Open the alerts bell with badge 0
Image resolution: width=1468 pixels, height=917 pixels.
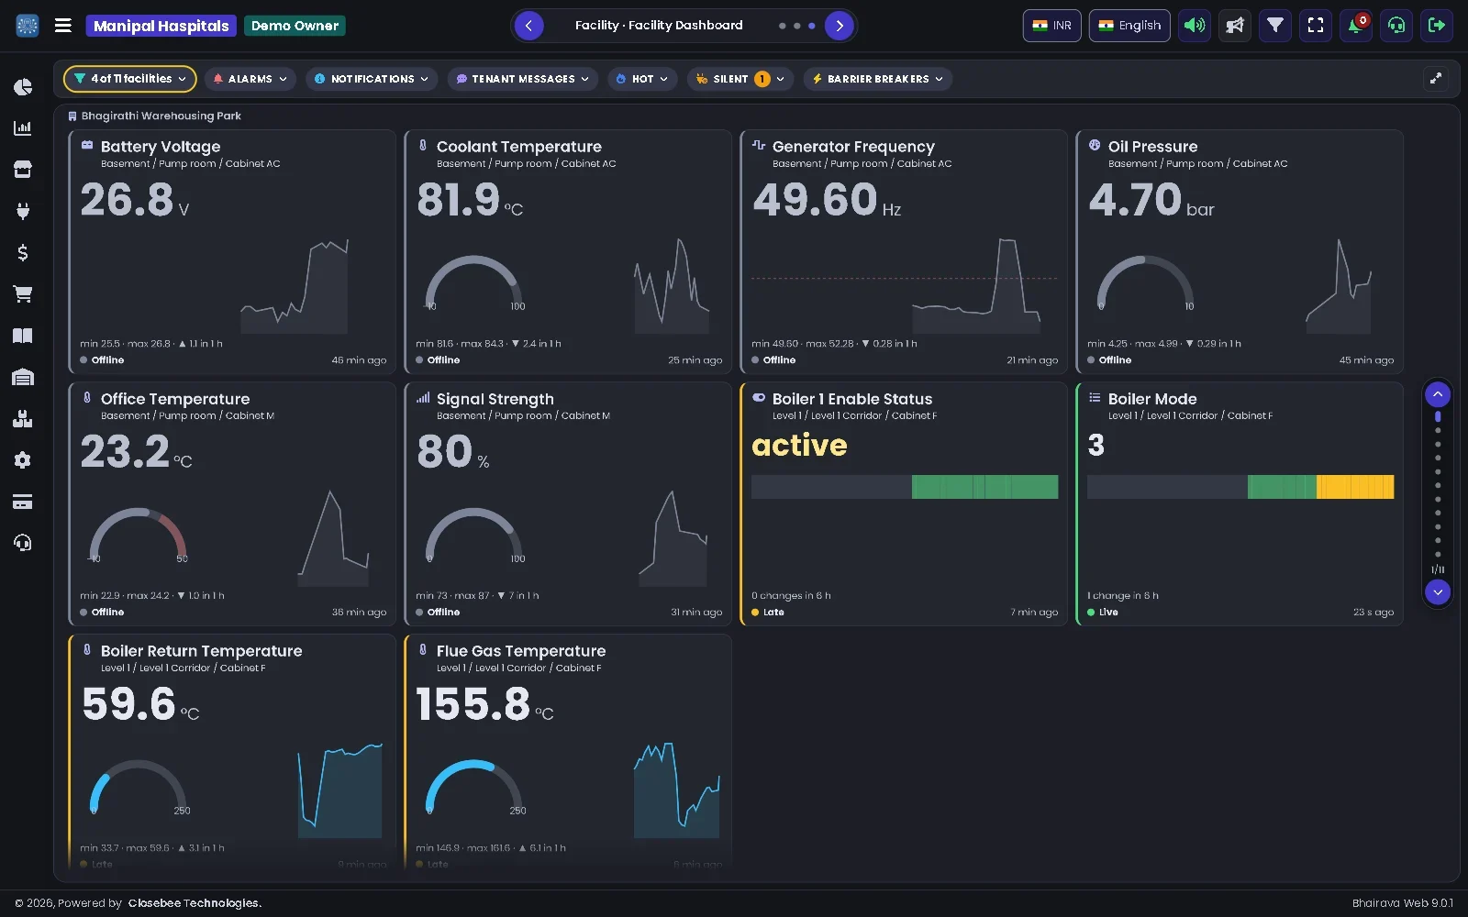tap(1356, 26)
